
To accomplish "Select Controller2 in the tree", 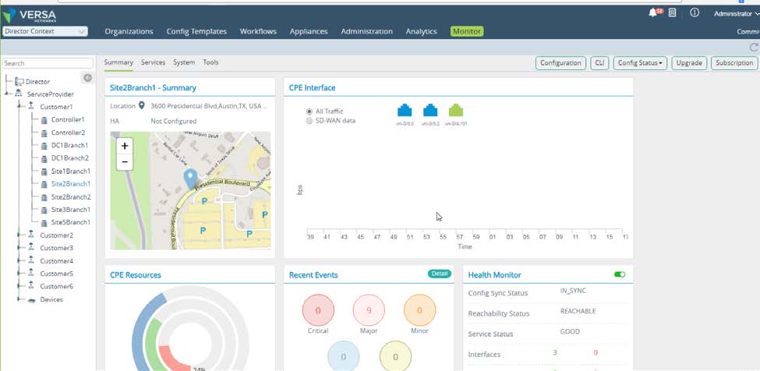I will 68,132.
